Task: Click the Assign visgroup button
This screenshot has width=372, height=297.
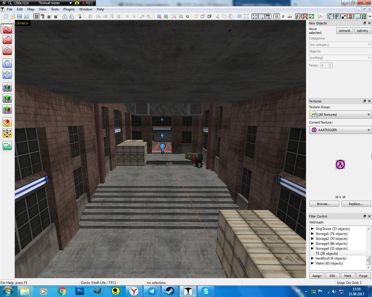Action: point(317,276)
